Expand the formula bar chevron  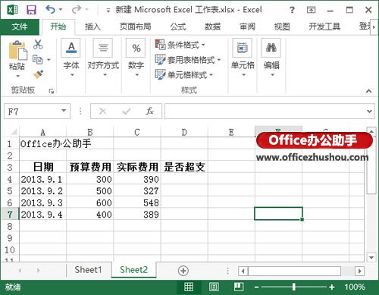pos(369,111)
